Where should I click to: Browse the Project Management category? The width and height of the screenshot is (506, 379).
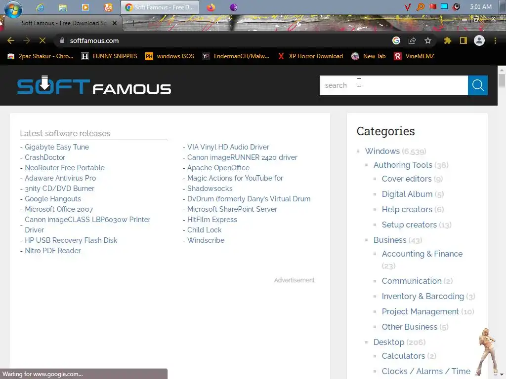[x=420, y=312]
